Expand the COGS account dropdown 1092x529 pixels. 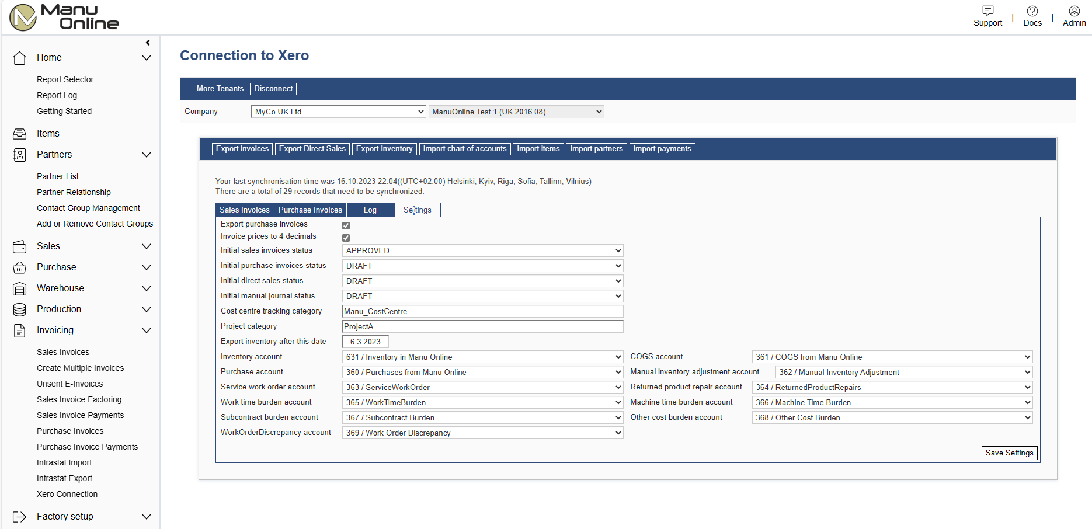coord(892,357)
